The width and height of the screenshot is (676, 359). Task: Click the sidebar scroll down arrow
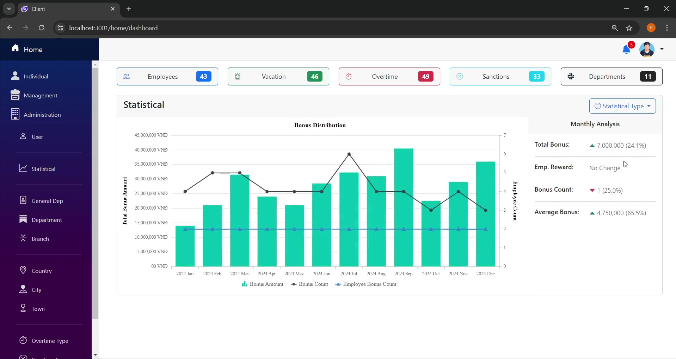pyautogui.click(x=95, y=355)
